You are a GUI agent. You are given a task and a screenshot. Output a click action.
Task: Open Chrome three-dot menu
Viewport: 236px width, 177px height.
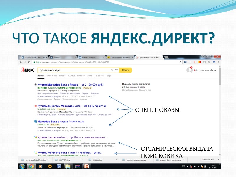point(219,62)
